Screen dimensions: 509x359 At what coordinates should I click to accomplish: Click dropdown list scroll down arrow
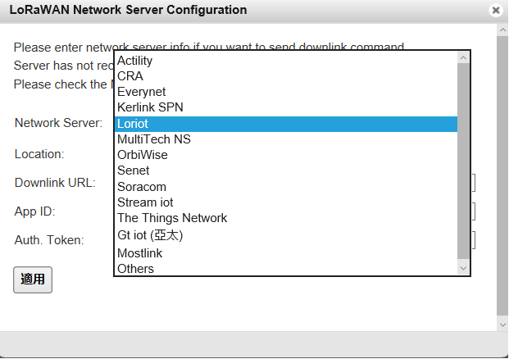[463, 269]
